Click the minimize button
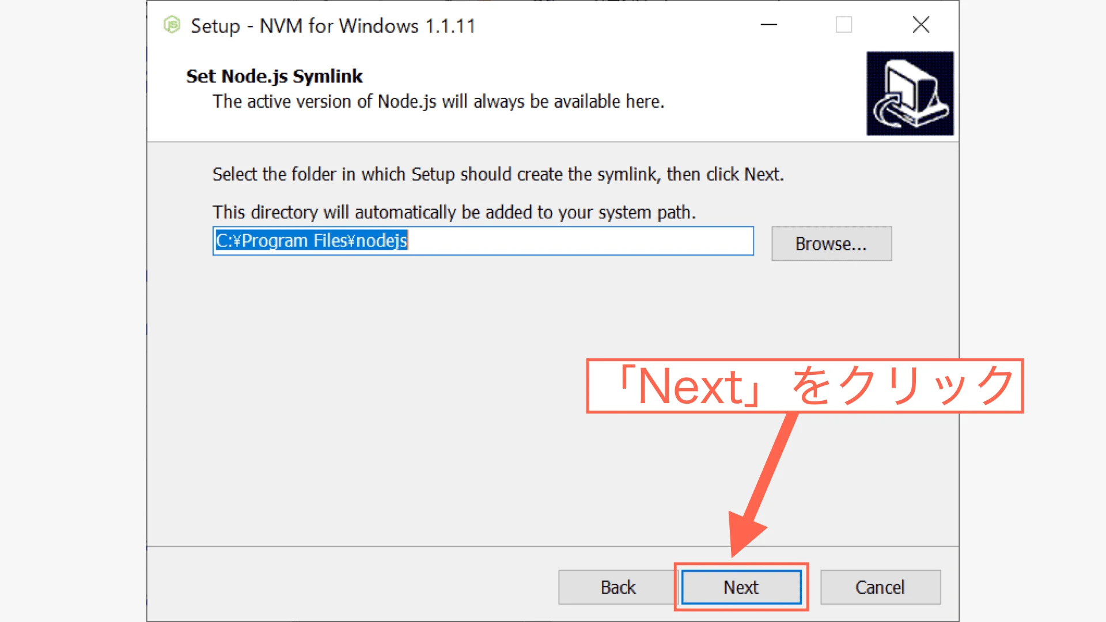 [768, 25]
